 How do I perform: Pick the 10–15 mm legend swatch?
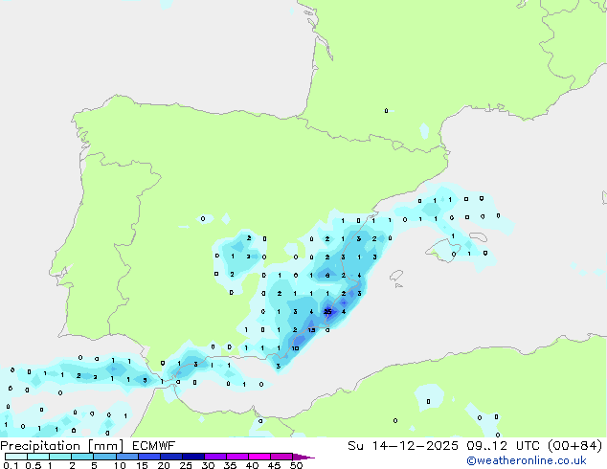tap(126, 457)
